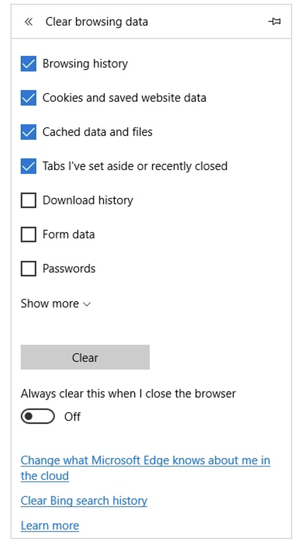
Task: Check the Download history checkbox
Action: [29, 200]
